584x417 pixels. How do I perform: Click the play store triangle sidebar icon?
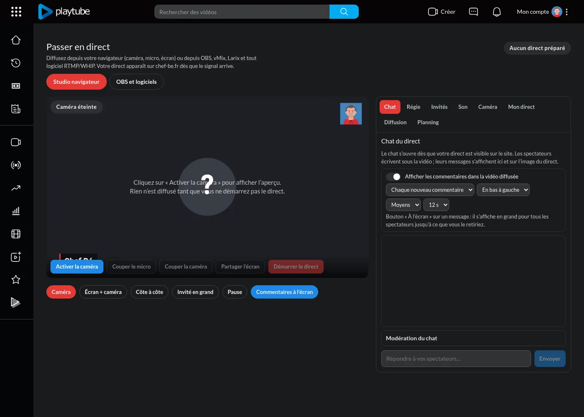16,302
